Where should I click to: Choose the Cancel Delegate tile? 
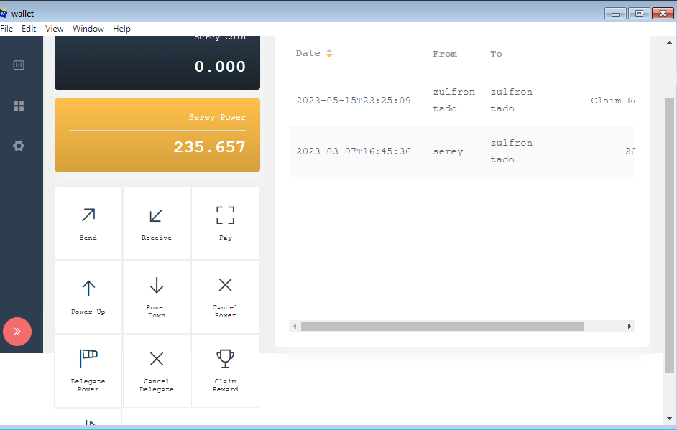156,371
